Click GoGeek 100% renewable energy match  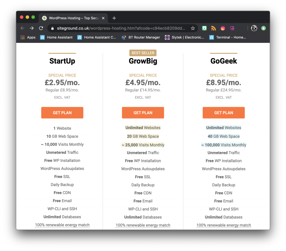coord(224,225)
